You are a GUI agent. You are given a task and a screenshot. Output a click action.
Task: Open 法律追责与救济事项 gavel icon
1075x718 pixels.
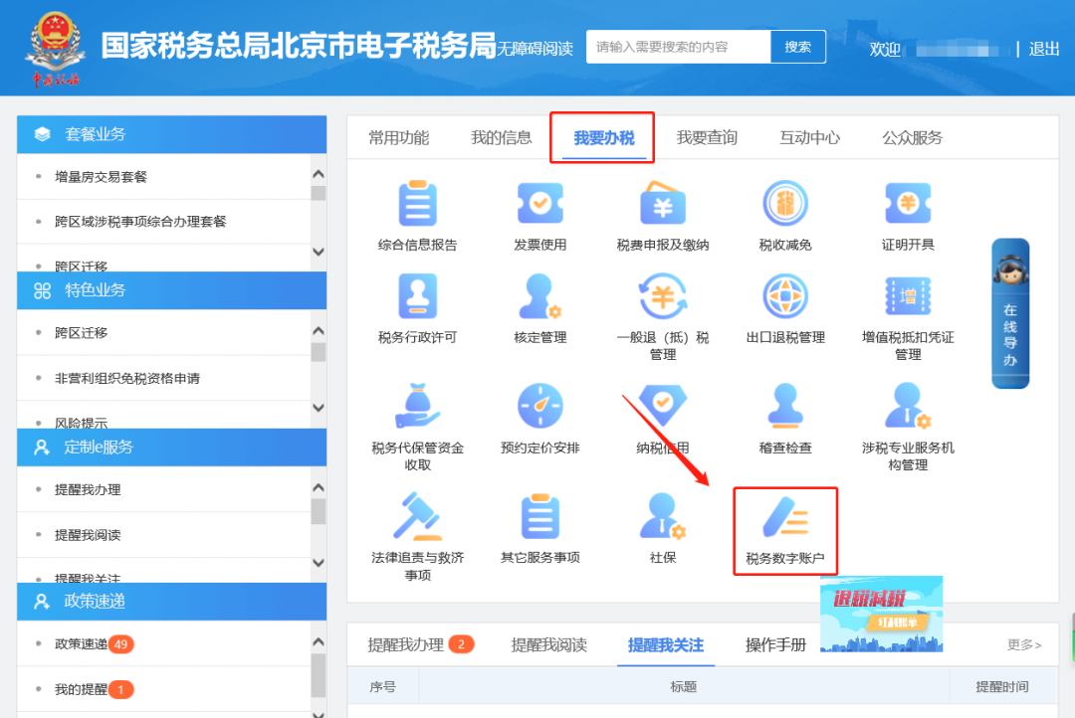click(x=417, y=516)
